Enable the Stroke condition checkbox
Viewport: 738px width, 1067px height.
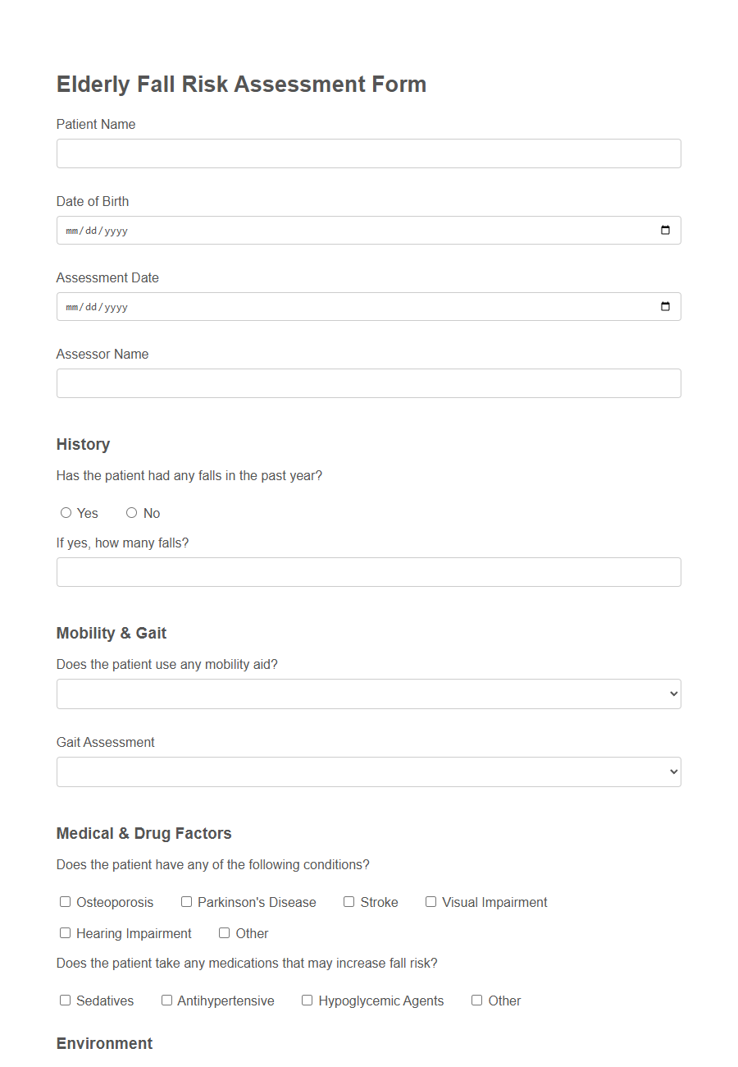click(348, 901)
